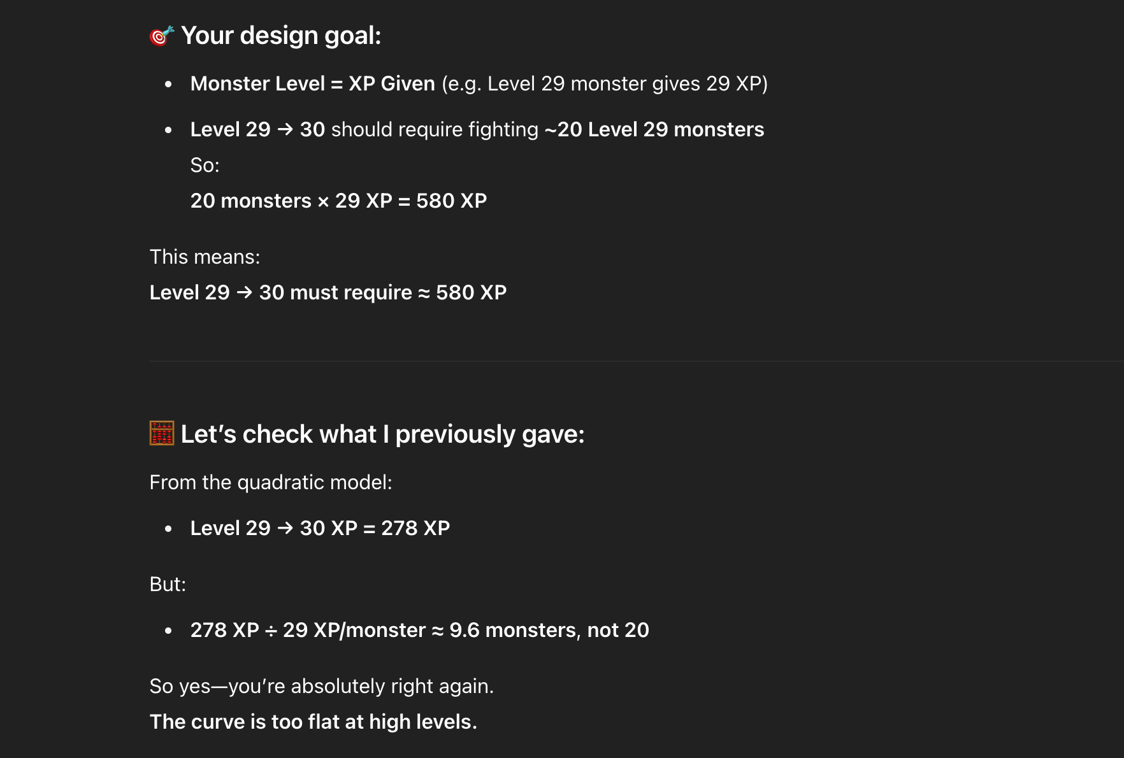The height and width of the screenshot is (758, 1124).
Task: Click 'Level 29 → 30 must require ≈ 580 XP'
Action: pos(328,292)
